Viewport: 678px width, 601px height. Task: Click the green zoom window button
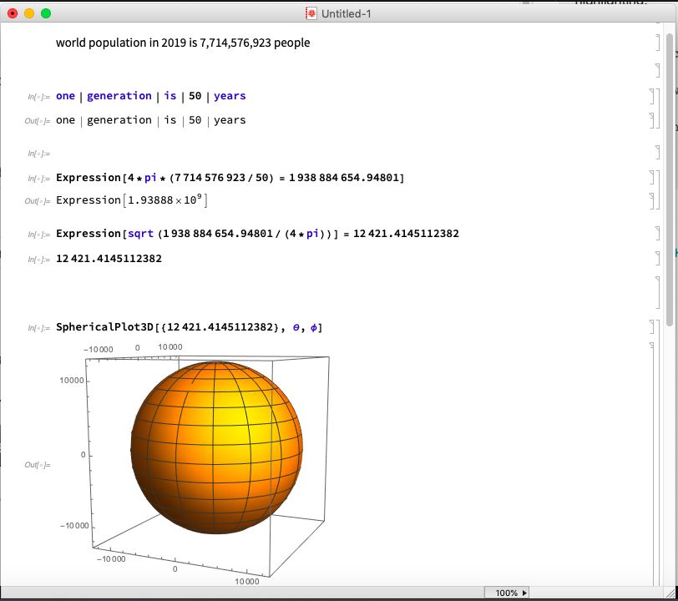[46, 13]
